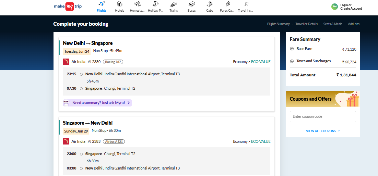Click Air India logo for flight AI 2383
378x176 pixels.
point(66,141)
